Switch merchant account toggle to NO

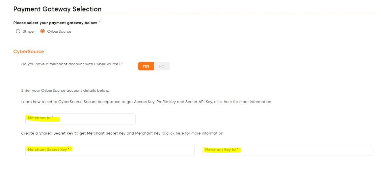pyautogui.click(x=162, y=66)
